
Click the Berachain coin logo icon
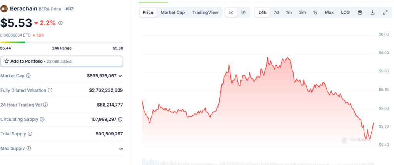click(4, 9)
